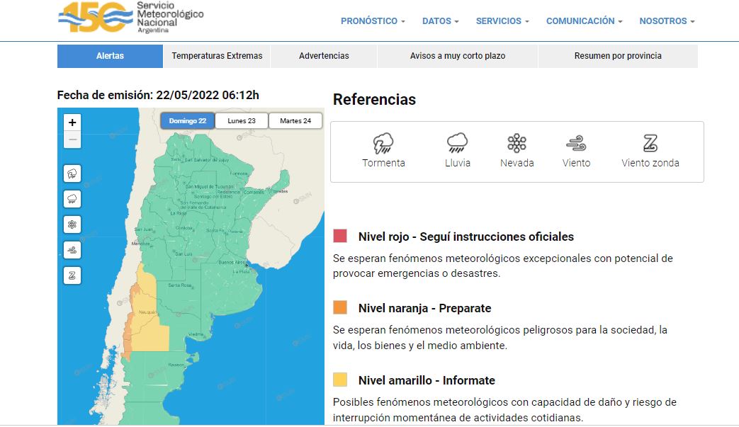Expand the Pronóstico menu
The image size is (739, 427).
[373, 21]
